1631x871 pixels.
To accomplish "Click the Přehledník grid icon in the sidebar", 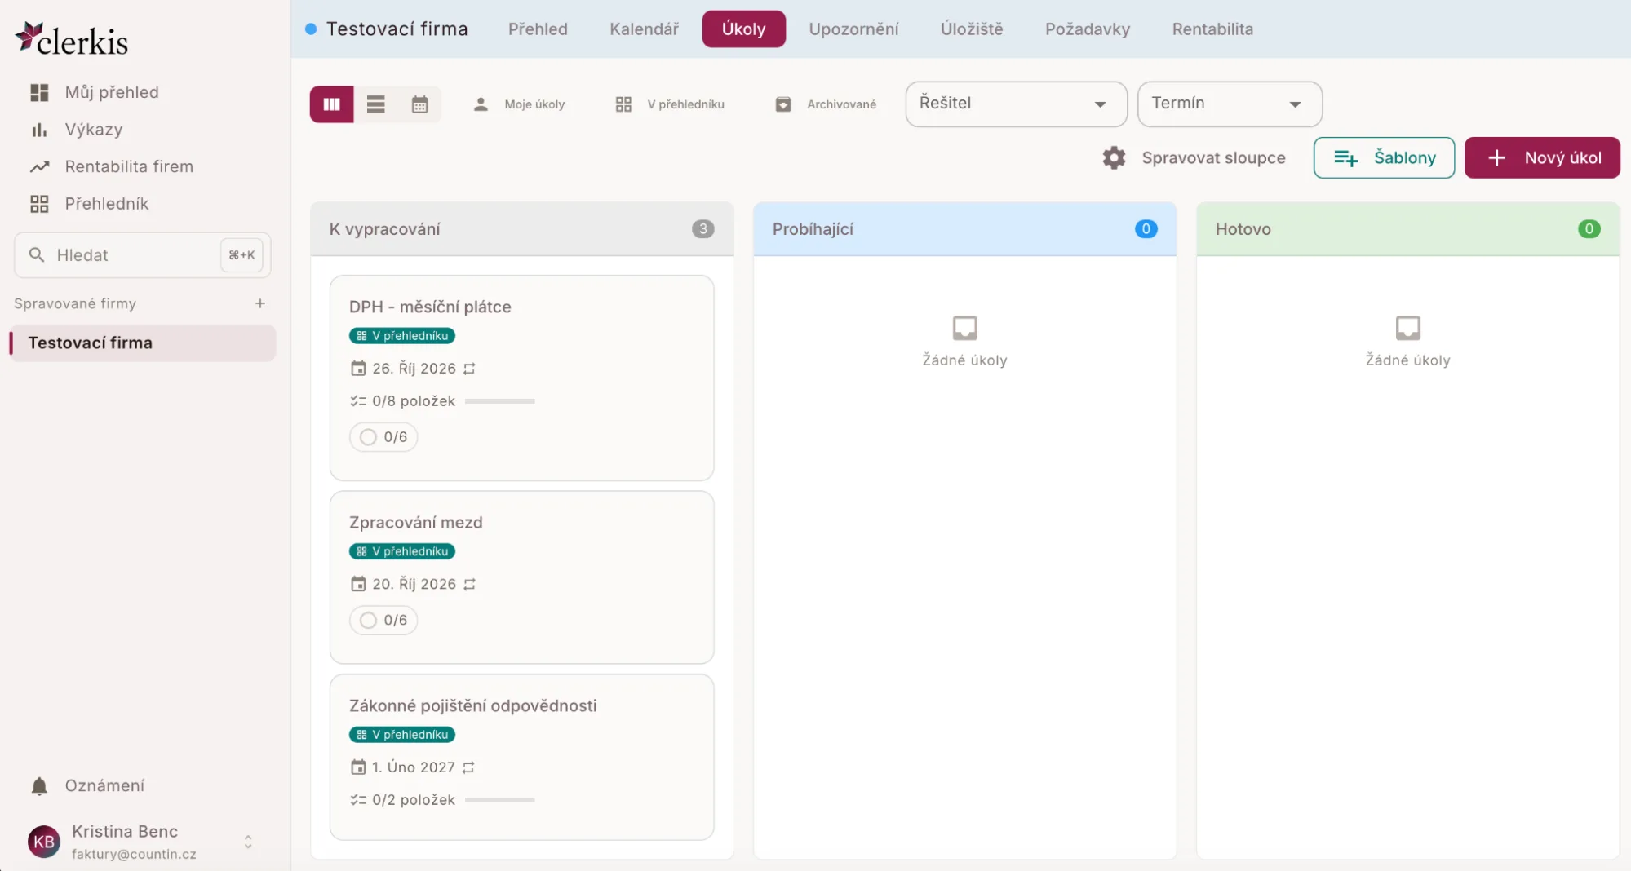I will tap(39, 204).
